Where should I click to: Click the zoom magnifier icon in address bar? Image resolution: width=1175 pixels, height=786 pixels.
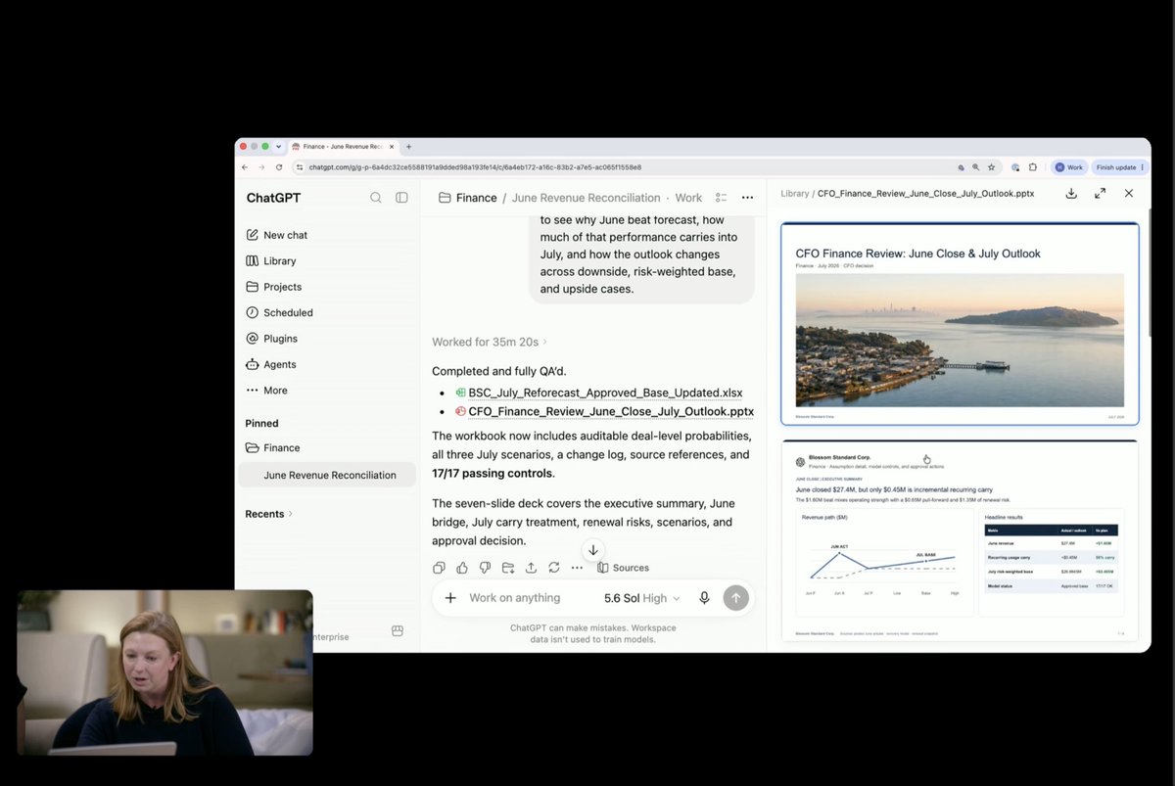(975, 167)
